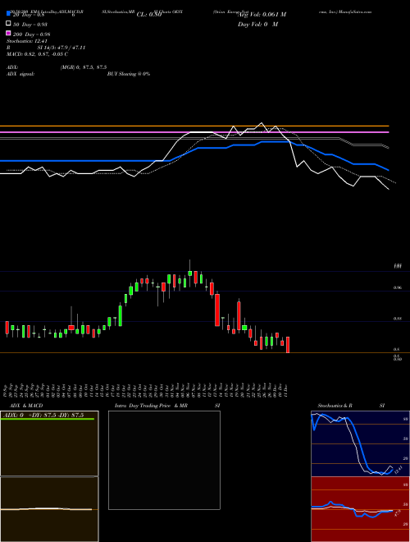Click the '(MGR) 0, 87.5, 87.5' ADX values

tap(83, 67)
